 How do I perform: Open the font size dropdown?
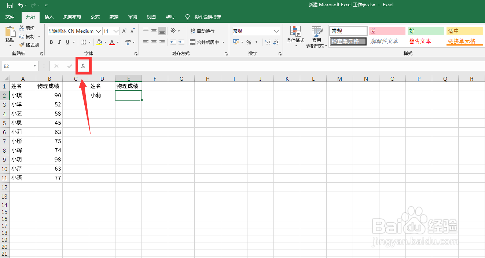click(x=115, y=31)
